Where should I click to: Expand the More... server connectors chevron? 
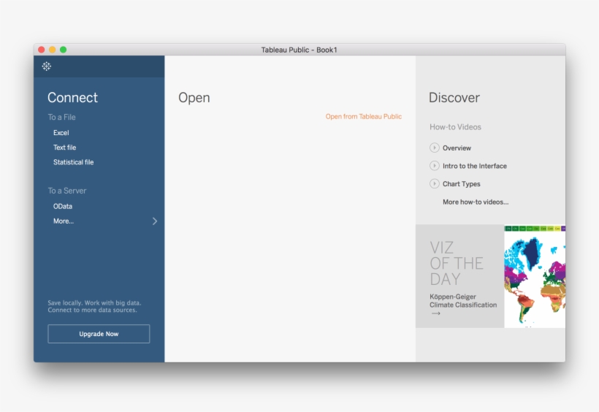(x=155, y=221)
